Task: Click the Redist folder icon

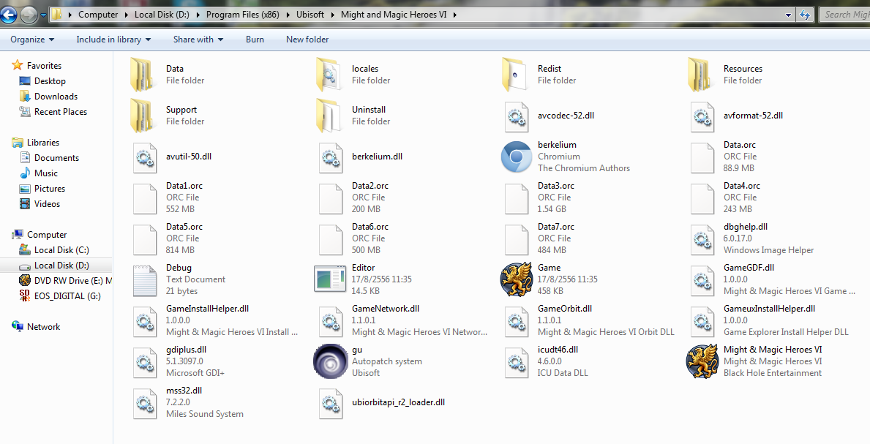Action: coord(517,75)
